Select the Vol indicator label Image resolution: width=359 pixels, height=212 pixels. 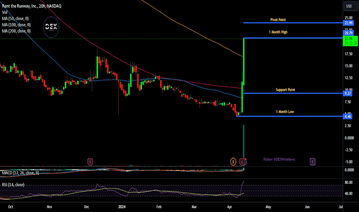coord(5,12)
